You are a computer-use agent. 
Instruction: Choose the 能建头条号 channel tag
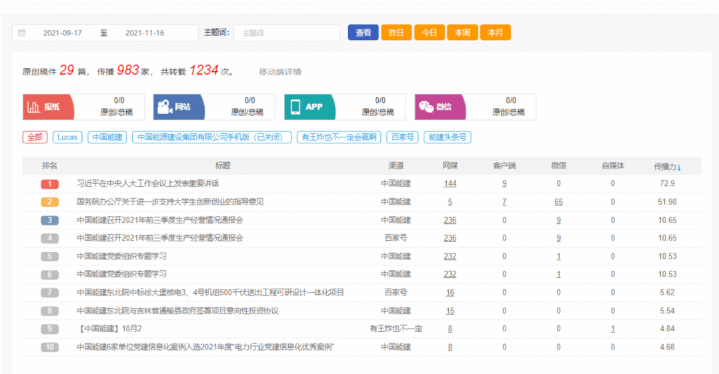[x=448, y=137]
